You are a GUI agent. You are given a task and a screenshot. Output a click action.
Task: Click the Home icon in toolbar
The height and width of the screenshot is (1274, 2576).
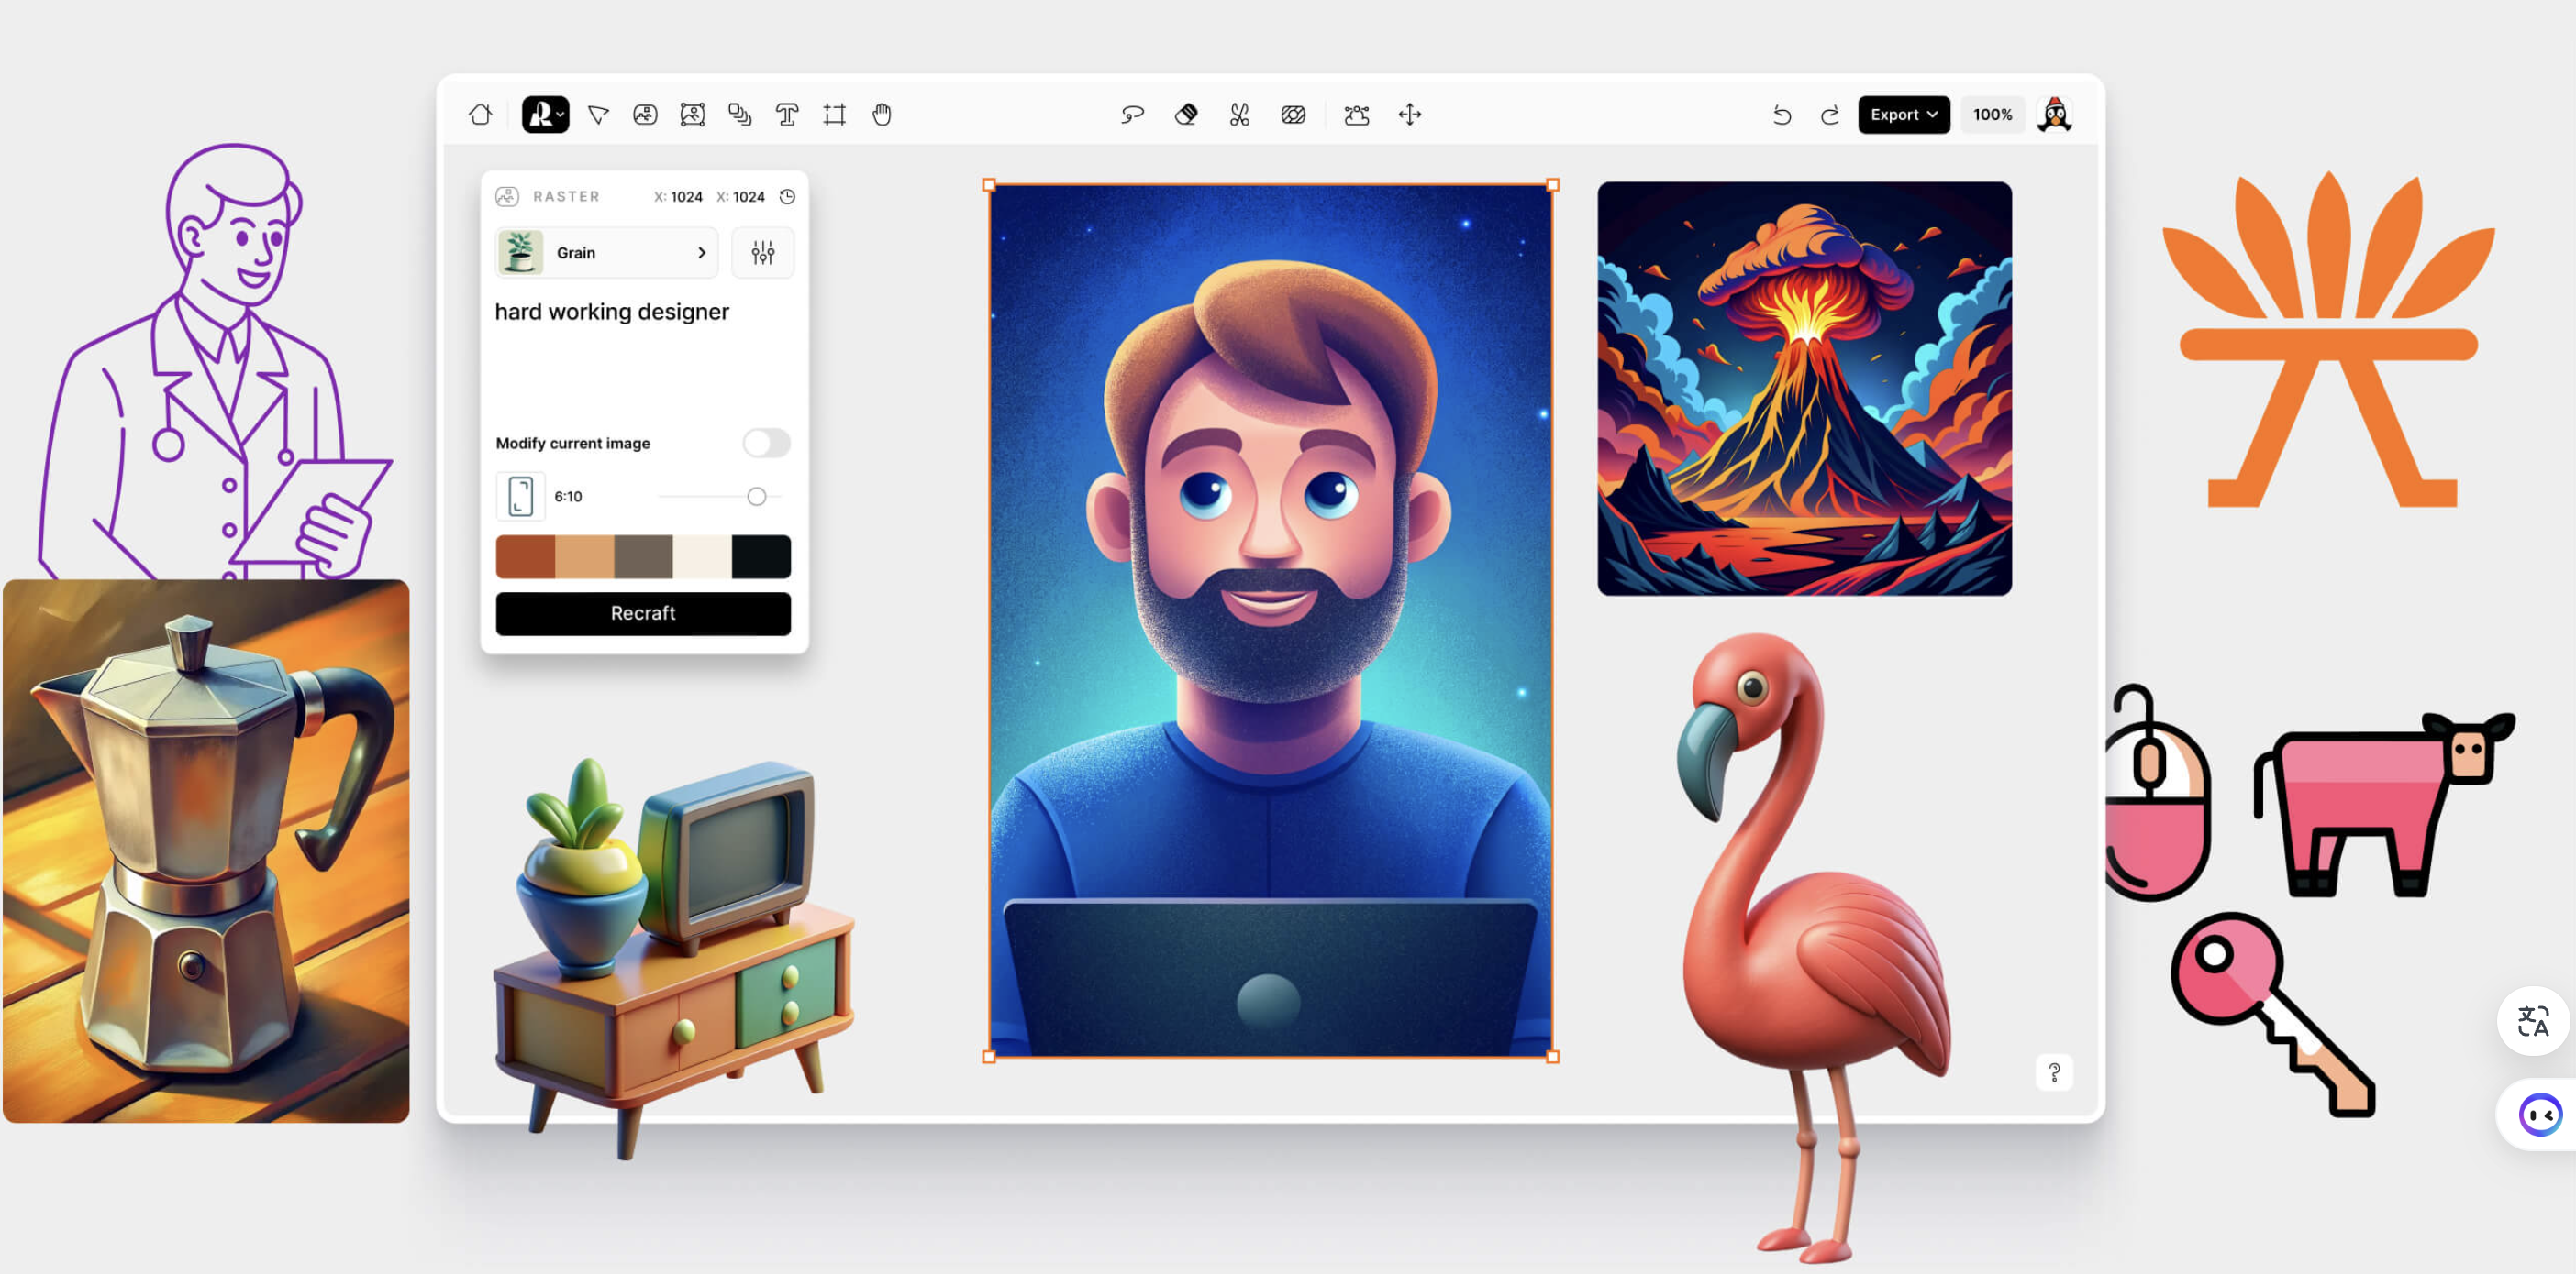click(x=480, y=115)
